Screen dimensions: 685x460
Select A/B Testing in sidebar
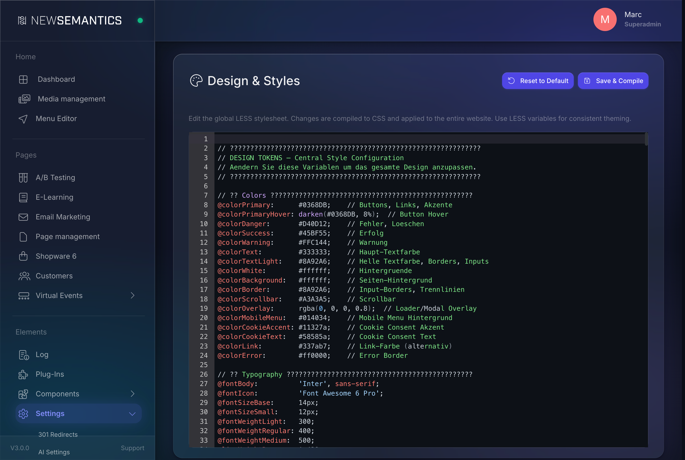tap(55, 177)
